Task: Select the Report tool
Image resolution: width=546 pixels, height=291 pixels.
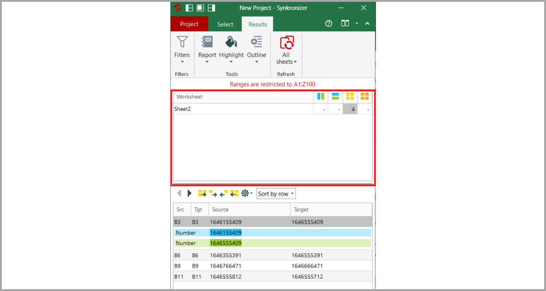Action: click(207, 42)
